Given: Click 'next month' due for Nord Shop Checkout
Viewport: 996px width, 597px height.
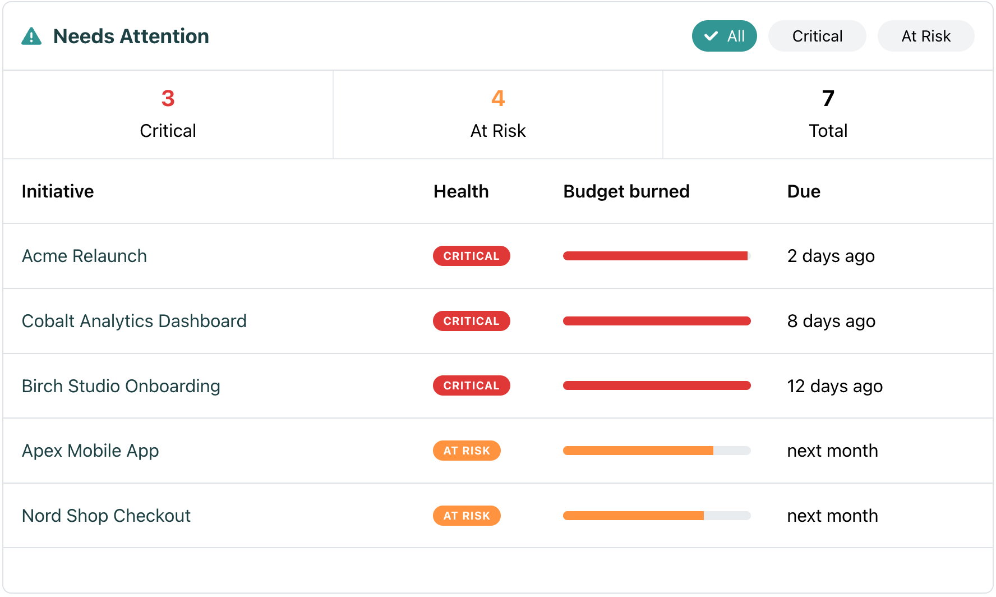Looking at the screenshot, I should [832, 516].
